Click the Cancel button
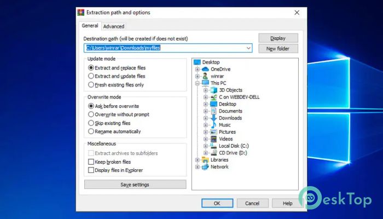Viewport: 383px width, 219px height. click(252, 203)
